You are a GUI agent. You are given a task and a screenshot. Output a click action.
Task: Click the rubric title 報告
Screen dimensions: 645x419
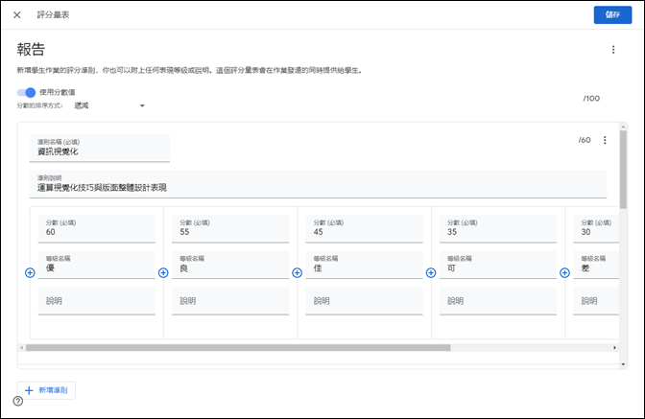click(x=31, y=49)
